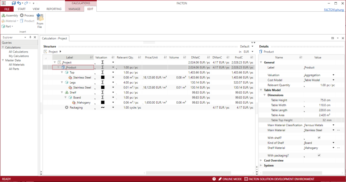346x182 pixels.
Task: Collapse the Shelf tree node
Action: click(x=61, y=92)
